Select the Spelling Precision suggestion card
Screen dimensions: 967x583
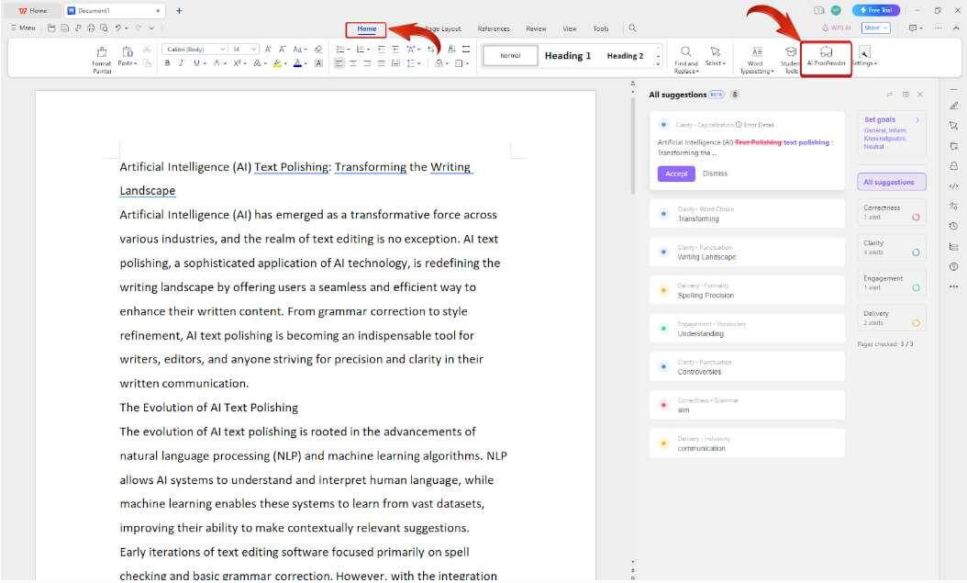click(x=747, y=290)
